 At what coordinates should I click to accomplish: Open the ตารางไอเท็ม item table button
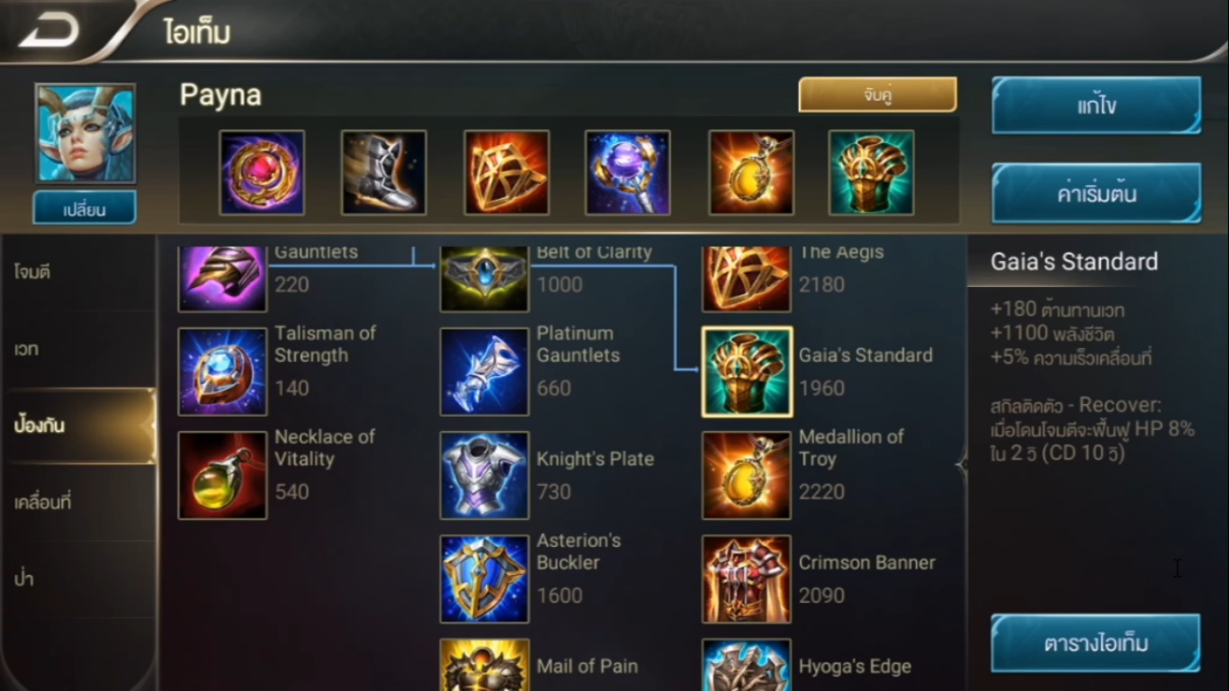[x=1096, y=643]
